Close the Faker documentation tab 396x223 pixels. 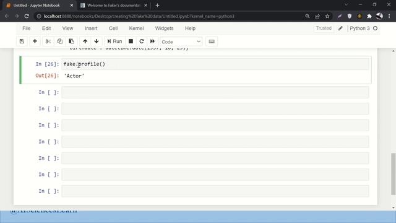[x=145, y=6]
